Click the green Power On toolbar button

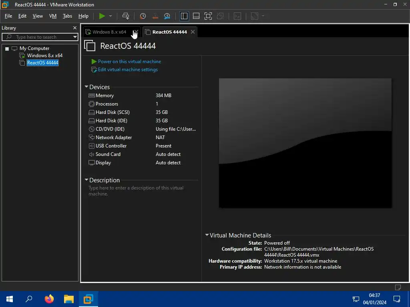click(x=102, y=16)
